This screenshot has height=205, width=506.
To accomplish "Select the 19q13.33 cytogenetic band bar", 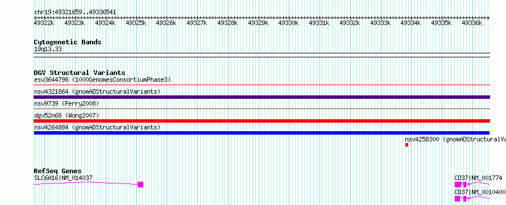I will (x=262, y=55).
